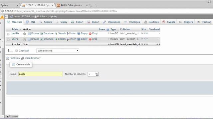Viewport: 213px width, 119px height.
Task: Click the Create table icon
Action: pyautogui.click(x=14, y=65)
